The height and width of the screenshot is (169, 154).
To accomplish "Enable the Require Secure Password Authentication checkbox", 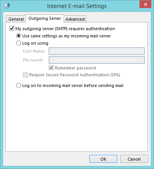I will tap(25, 75).
